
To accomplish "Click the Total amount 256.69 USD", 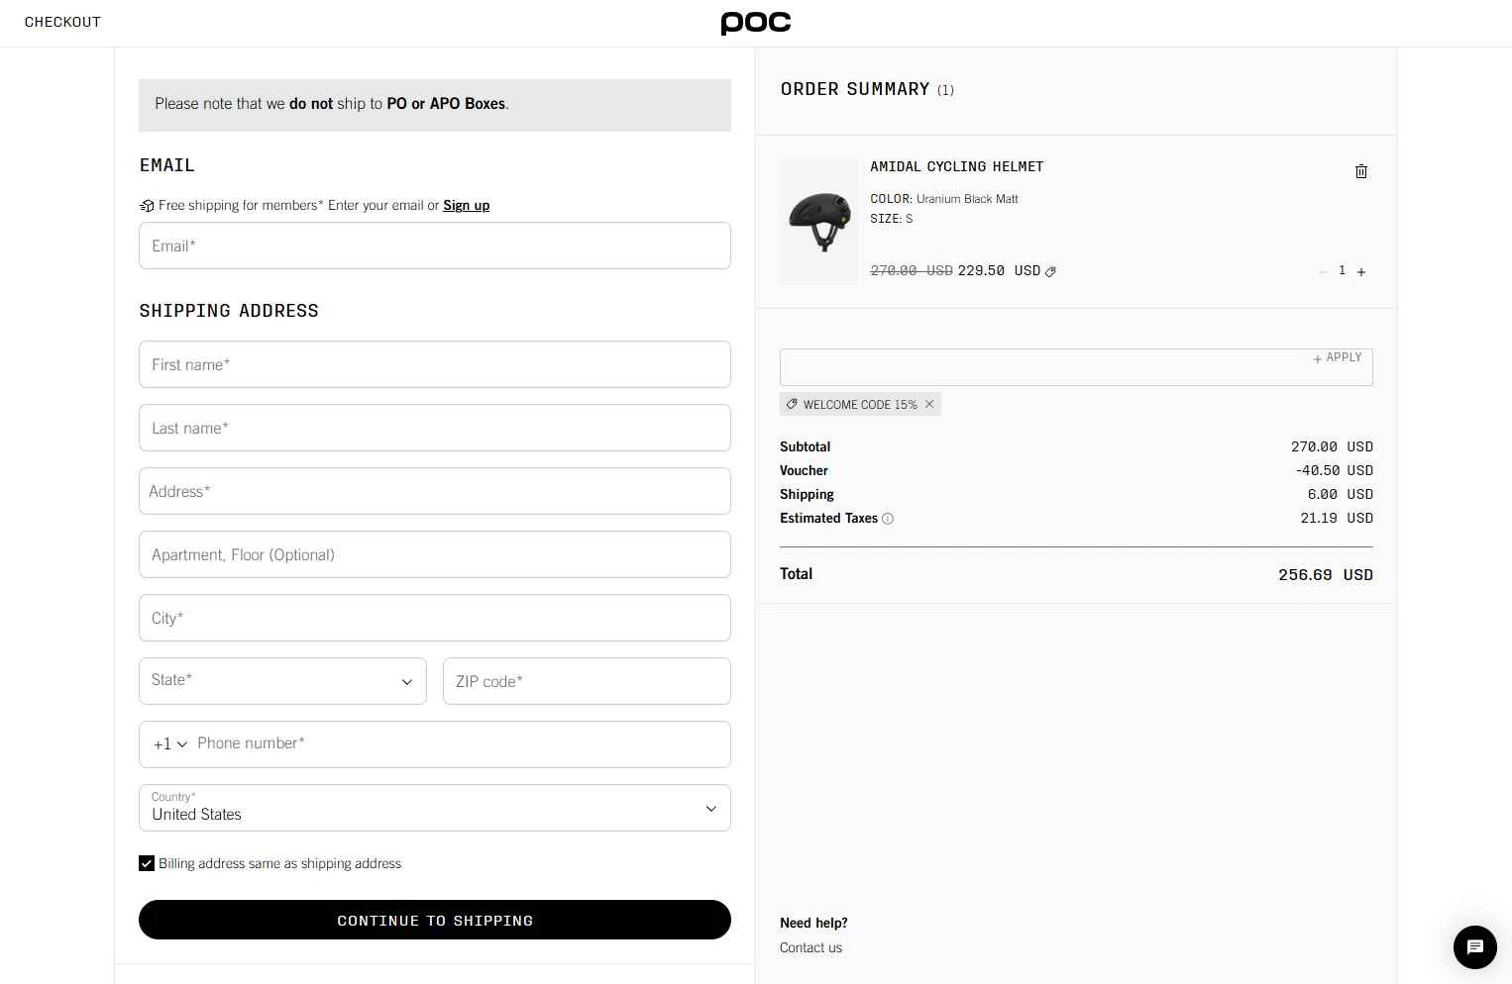I will click(x=1325, y=575).
